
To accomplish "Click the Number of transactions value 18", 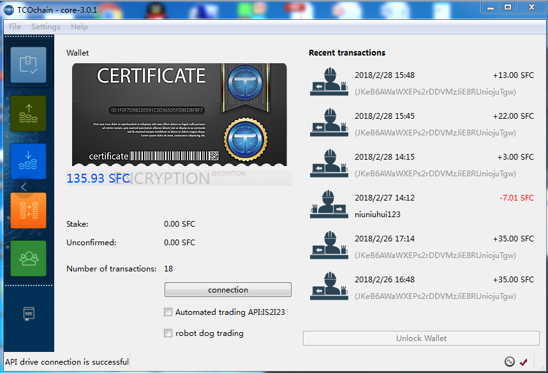I will pos(168,269).
